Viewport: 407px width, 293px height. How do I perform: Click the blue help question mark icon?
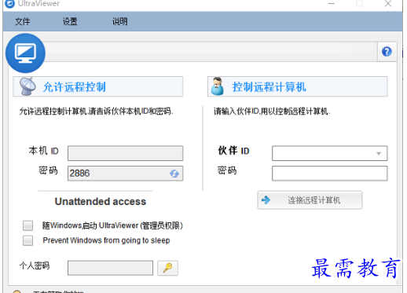click(x=387, y=52)
